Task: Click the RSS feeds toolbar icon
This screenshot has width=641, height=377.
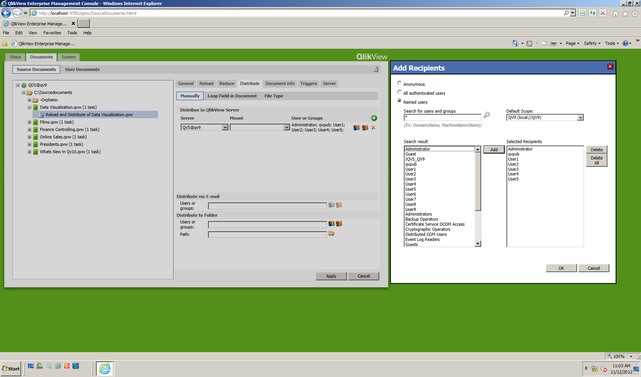Action: click(x=529, y=43)
